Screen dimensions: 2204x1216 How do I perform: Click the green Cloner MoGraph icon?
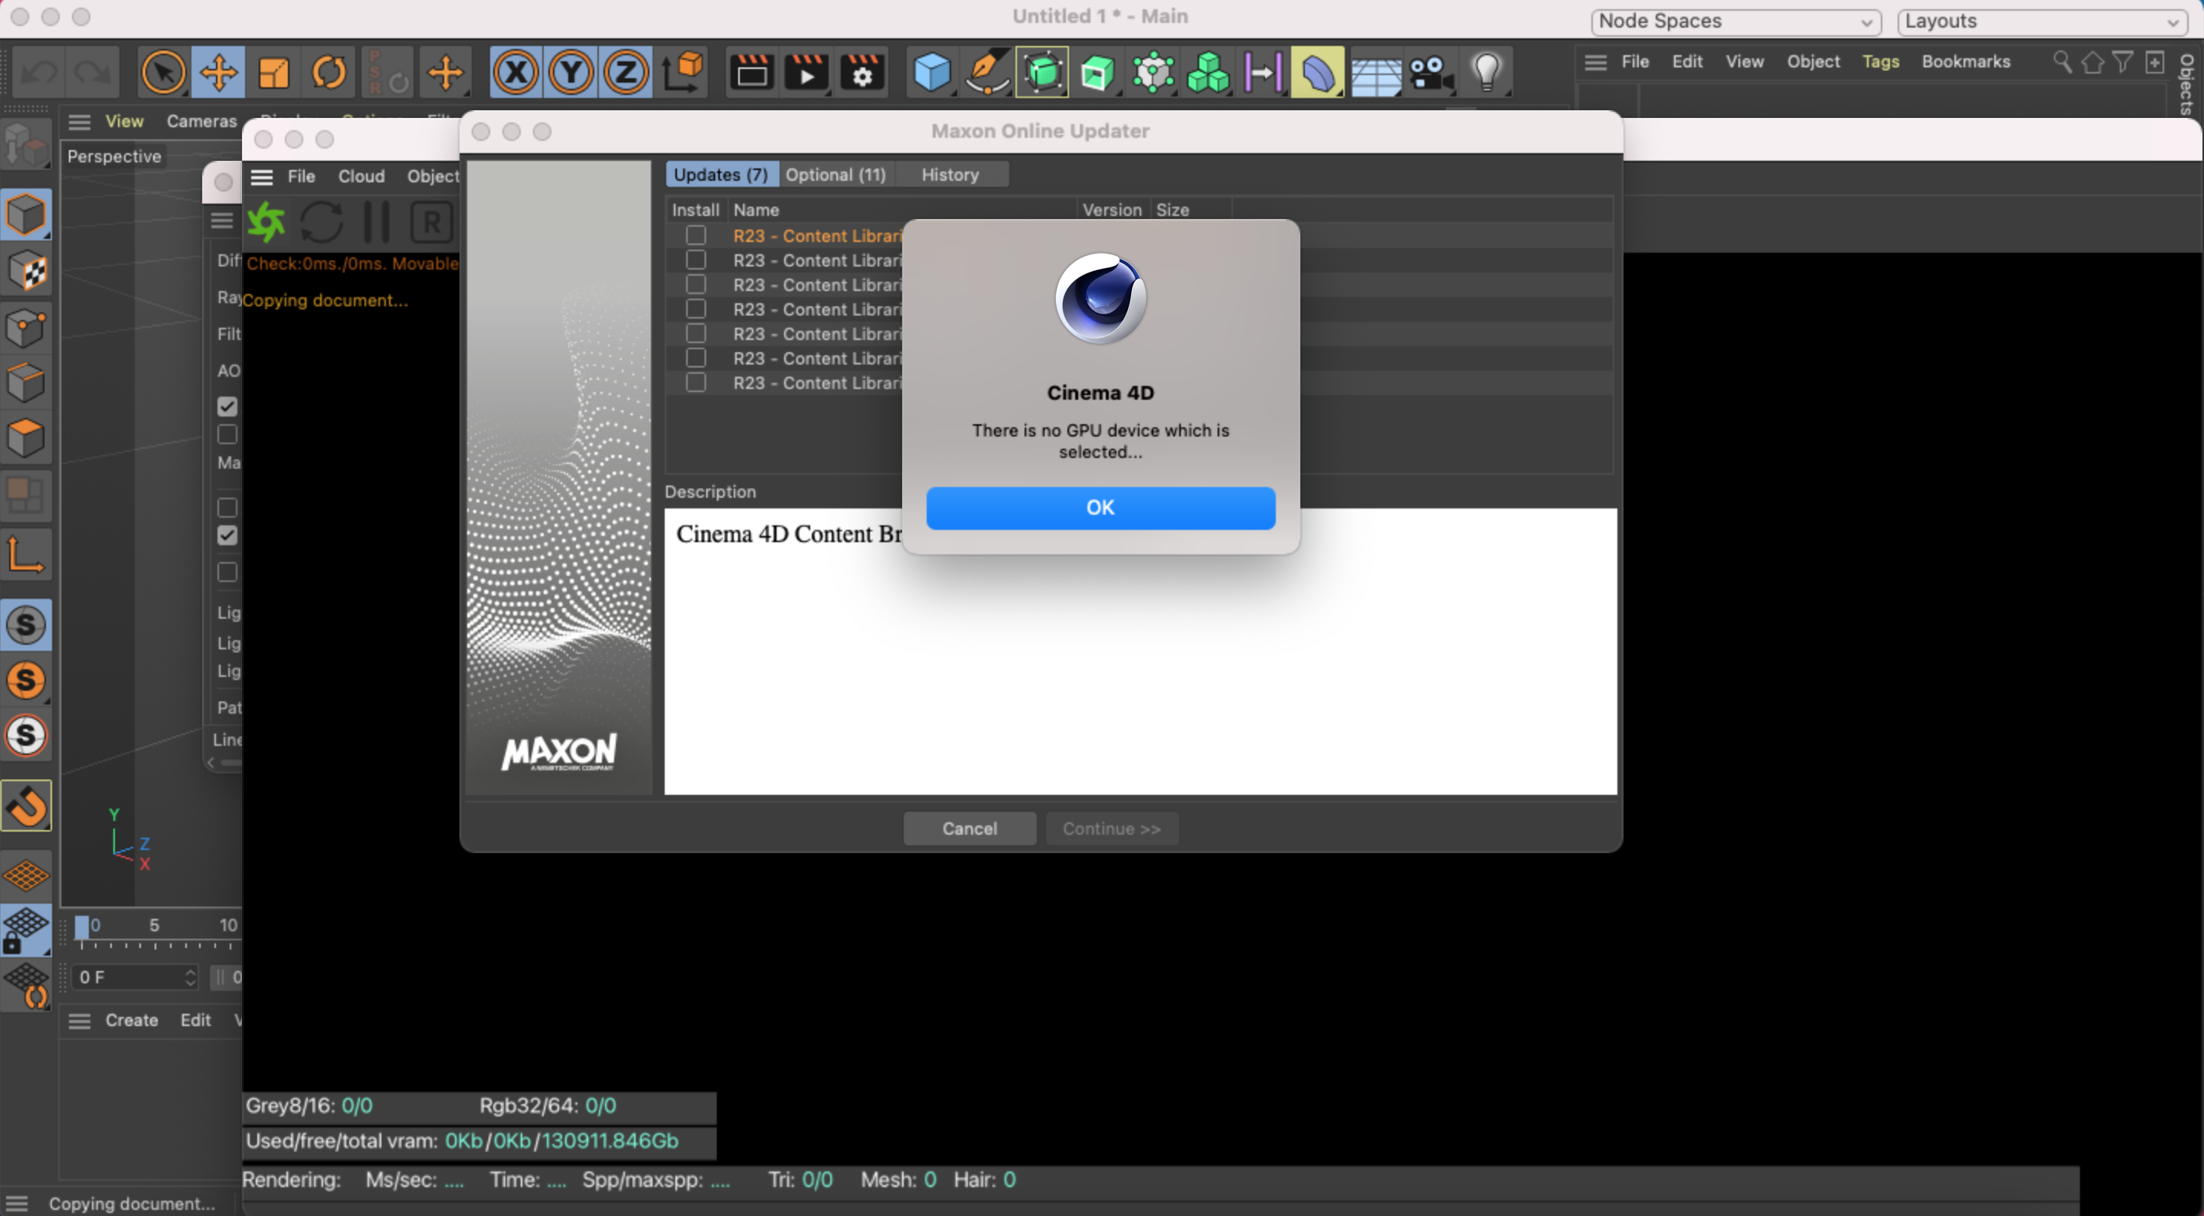(1208, 73)
